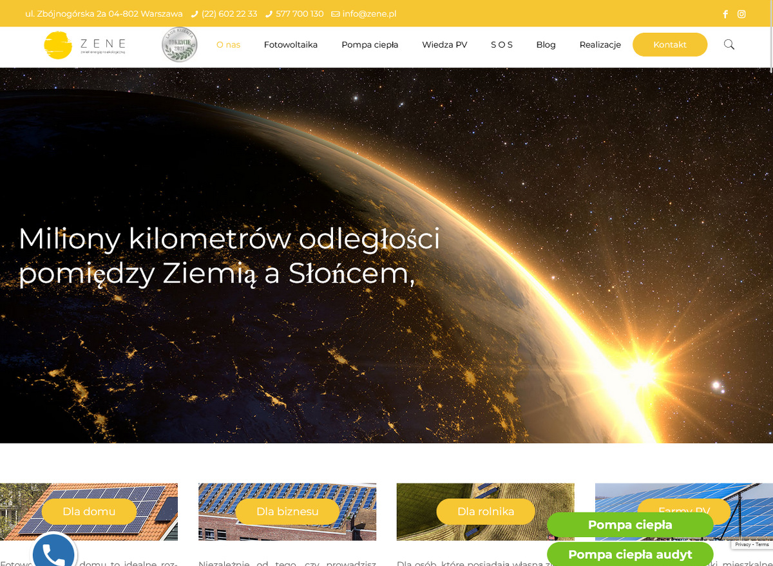Click the yellow Kontakt button

point(670,44)
